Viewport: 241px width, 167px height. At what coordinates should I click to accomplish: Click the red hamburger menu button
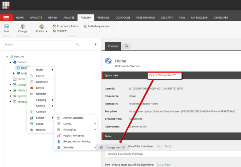6,18
